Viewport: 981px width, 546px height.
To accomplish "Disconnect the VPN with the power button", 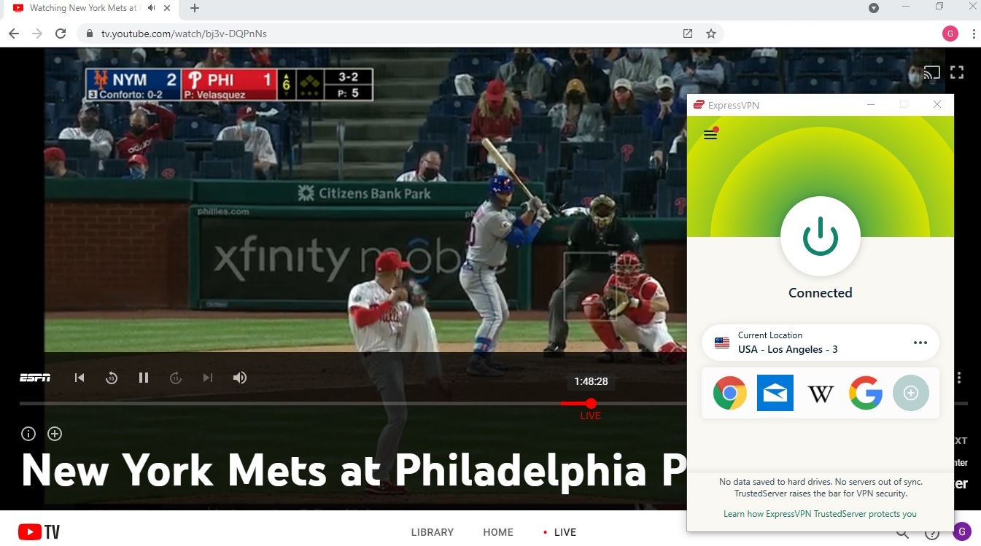I will pos(820,236).
